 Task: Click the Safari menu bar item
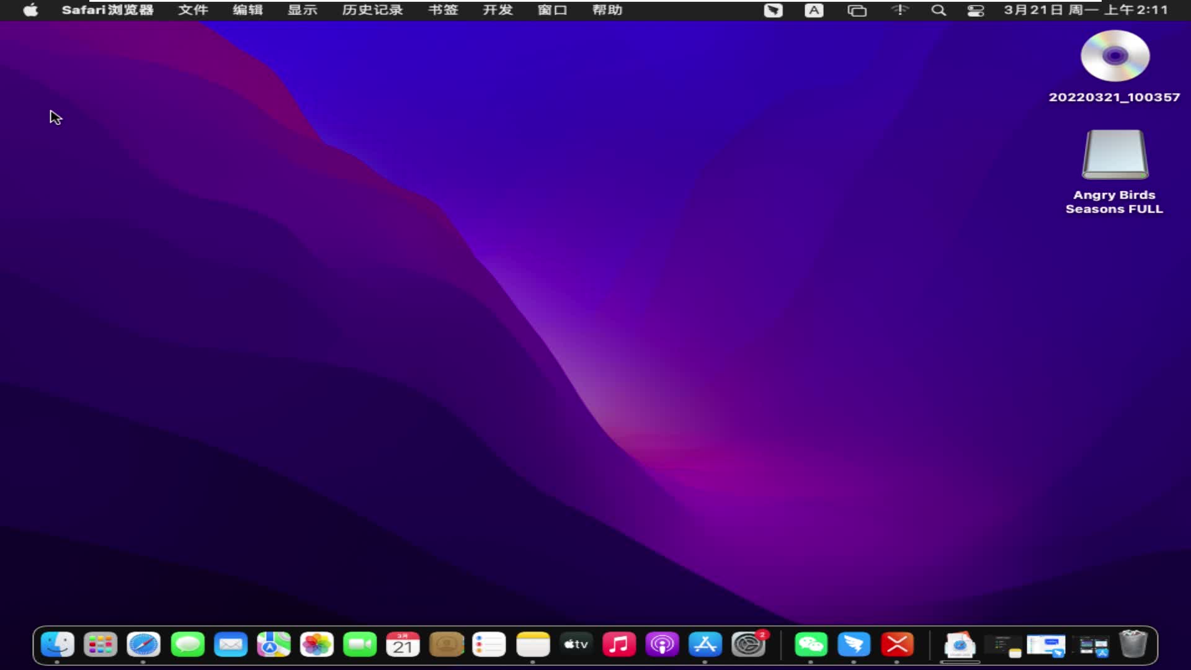(107, 10)
